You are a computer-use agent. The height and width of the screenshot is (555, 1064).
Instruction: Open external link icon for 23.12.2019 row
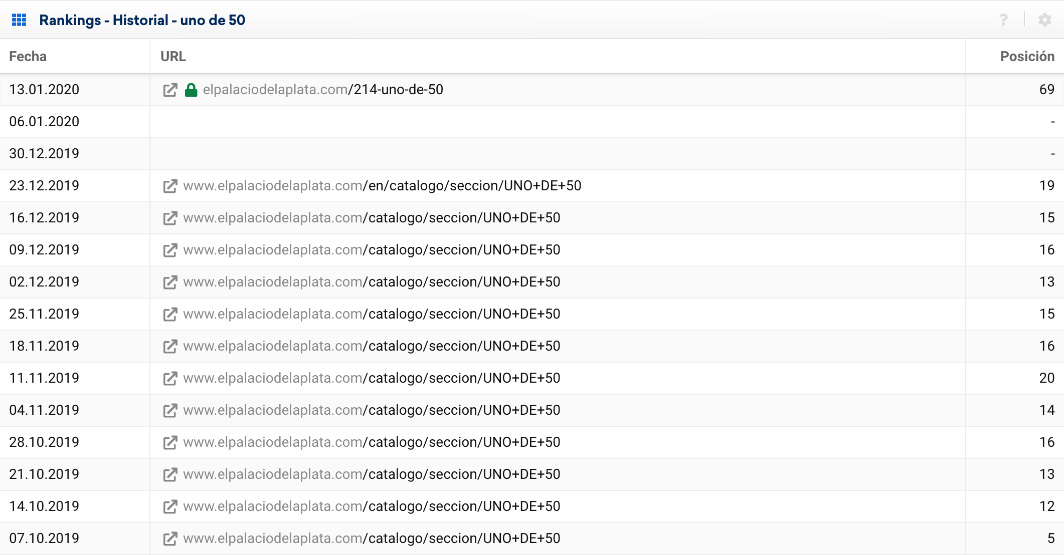(x=170, y=186)
